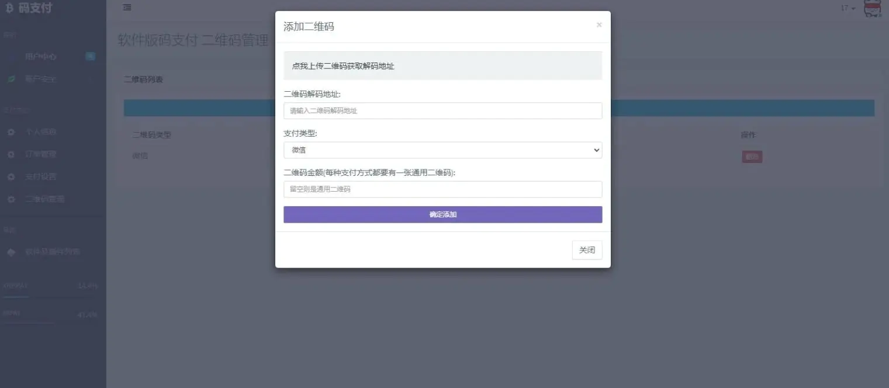The height and width of the screenshot is (388, 889).
Task: Open the 支付类型 dropdown showing 微信
Action: click(442, 150)
